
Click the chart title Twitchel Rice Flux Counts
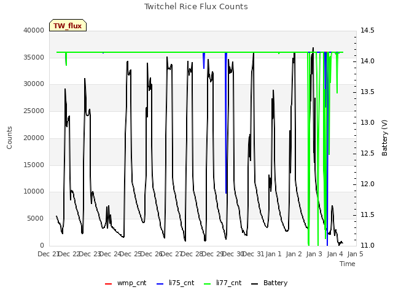coord(196,7)
